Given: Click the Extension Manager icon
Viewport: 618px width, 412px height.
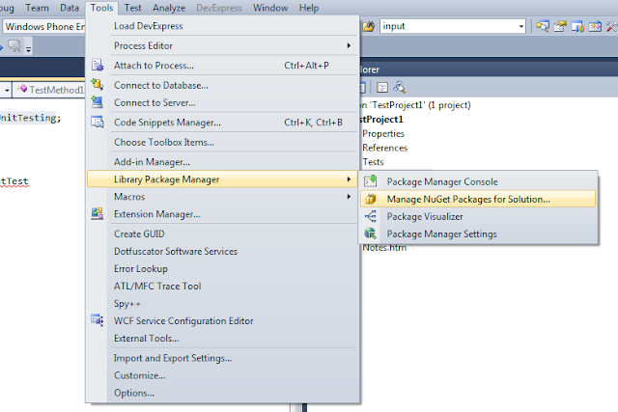Looking at the screenshot, I should (97, 214).
